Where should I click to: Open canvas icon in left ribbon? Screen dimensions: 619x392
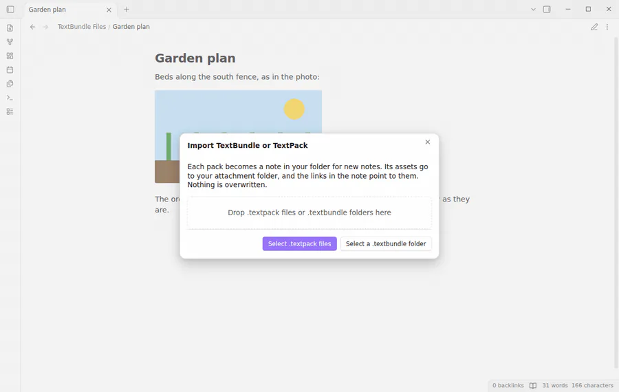point(10,56)
